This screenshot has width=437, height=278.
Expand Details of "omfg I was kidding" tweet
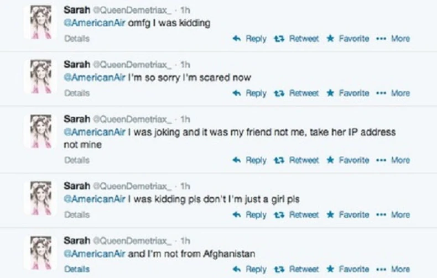tap(76, 39)
